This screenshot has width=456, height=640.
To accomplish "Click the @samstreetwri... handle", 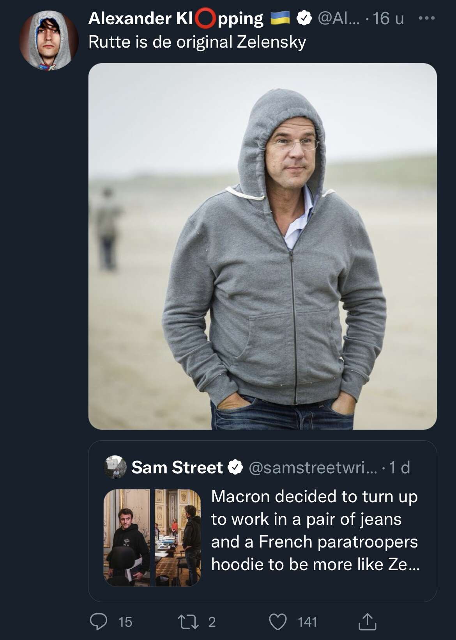I will (313, 468).
